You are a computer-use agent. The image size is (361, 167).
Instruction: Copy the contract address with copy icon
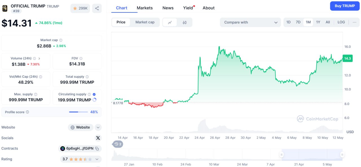coord(97,149)
